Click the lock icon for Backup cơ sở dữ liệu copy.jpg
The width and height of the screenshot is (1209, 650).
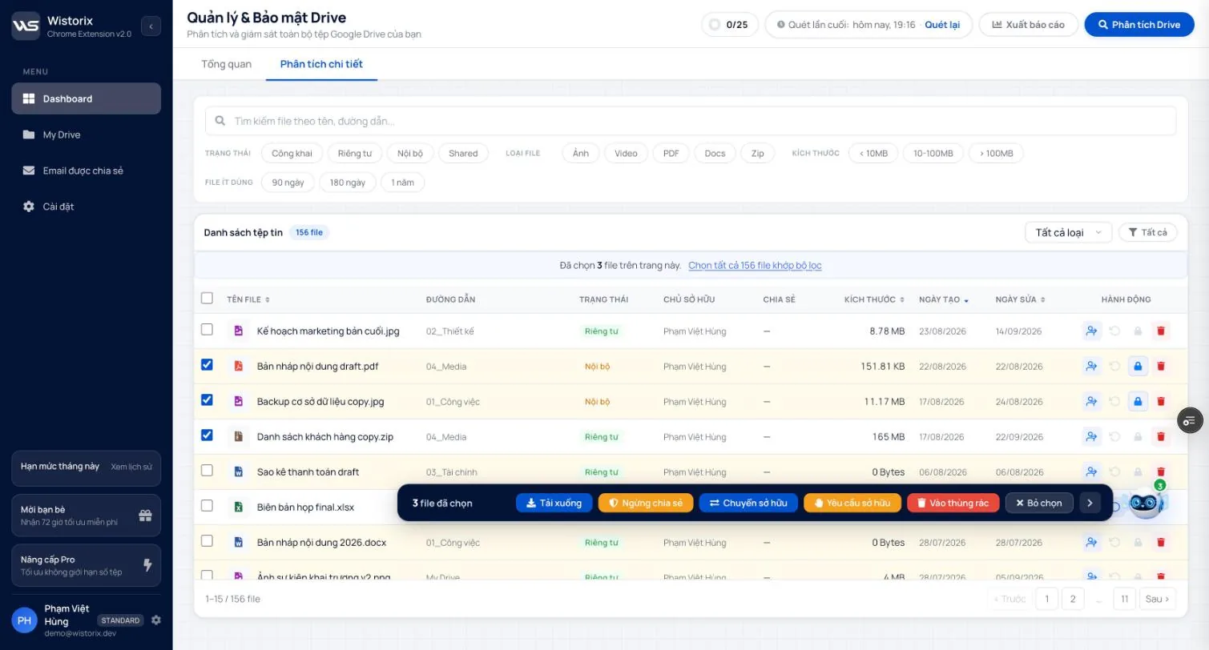click(x=1137, y=401)
